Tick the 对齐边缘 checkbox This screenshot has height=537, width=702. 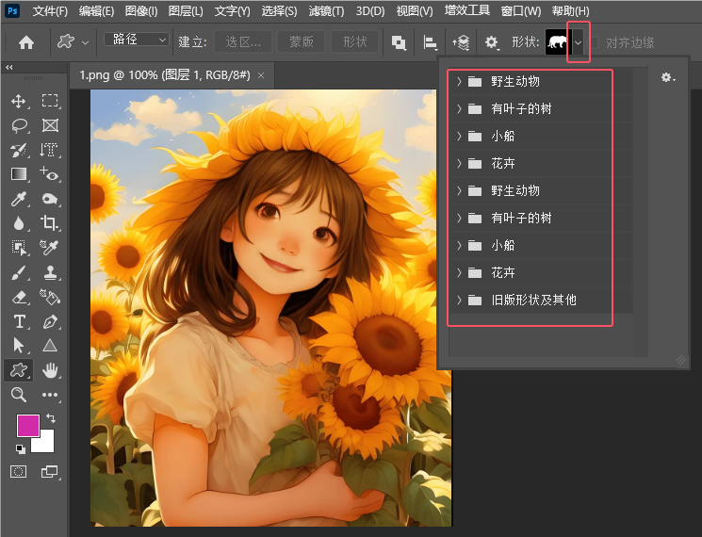click(x=594, y=42)
